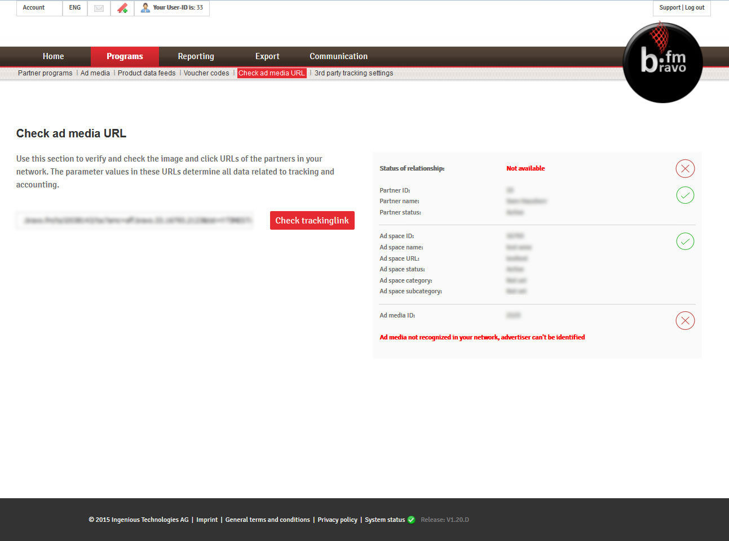The width and height of the screenshot is (729, 541).
Task: Click the 'Ad space URL:' label
Action: tap(400, 258)
